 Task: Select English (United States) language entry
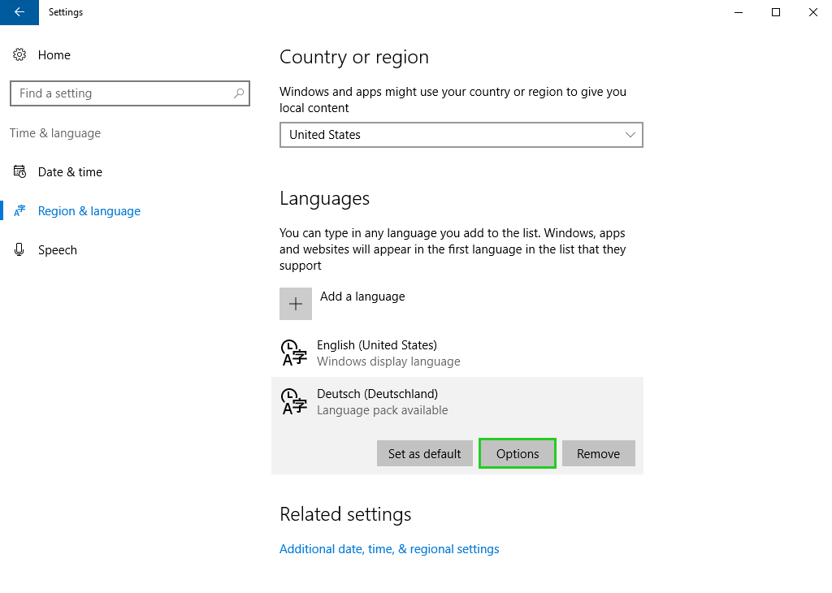point(376,344)
